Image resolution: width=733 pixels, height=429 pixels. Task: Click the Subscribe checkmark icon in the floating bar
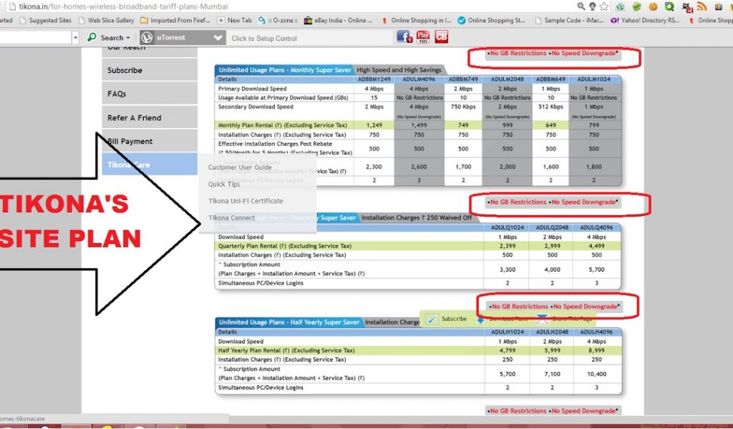[432, 320]
